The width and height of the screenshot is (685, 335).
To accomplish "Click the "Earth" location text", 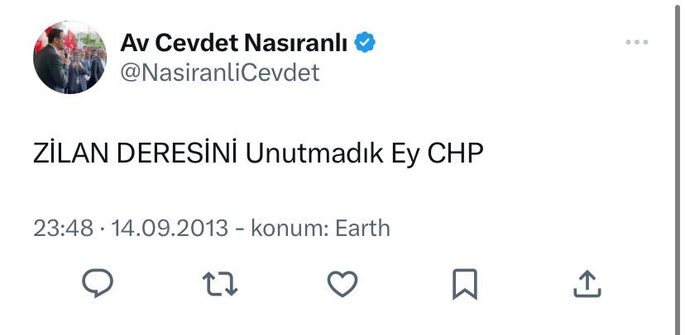I will (362, 228).
